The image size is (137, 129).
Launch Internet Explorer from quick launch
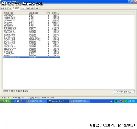[x=15, y=101]
